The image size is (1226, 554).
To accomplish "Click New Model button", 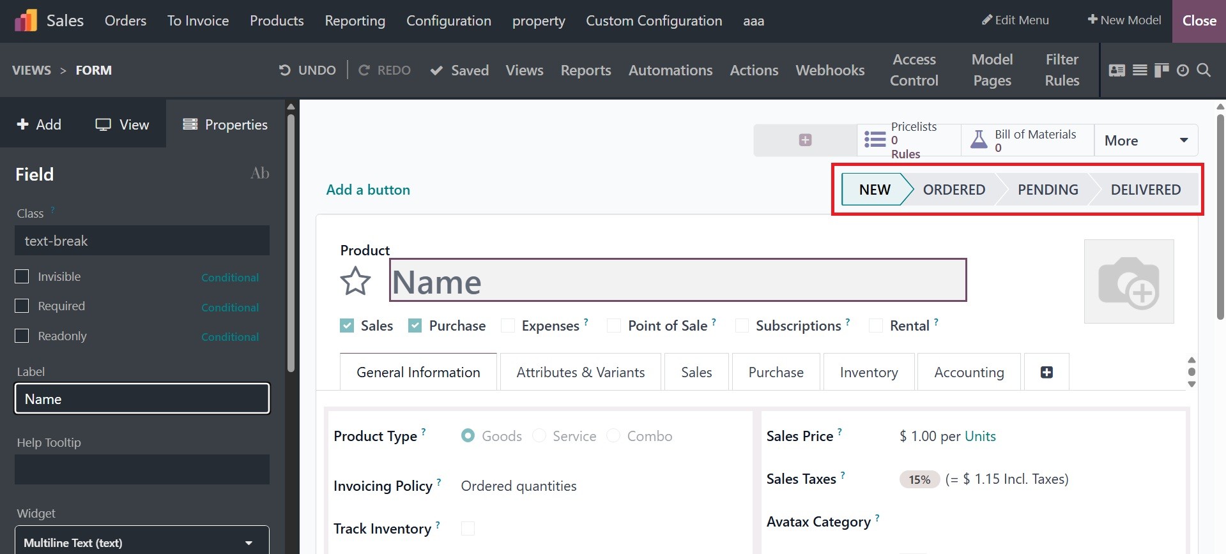I will [1124, 20].
